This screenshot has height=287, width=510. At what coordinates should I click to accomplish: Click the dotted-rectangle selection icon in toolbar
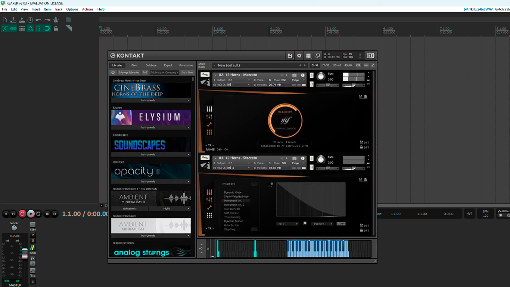click(69, 20)
